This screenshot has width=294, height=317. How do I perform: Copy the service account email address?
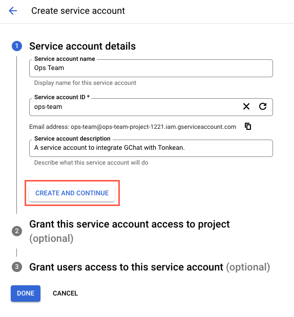248,127
